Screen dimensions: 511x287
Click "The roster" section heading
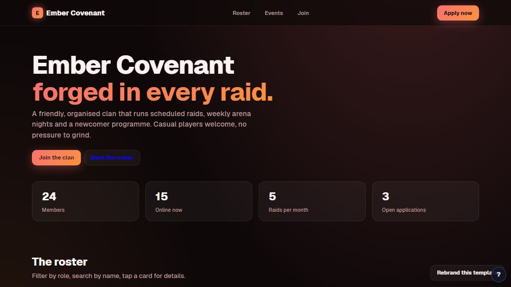(60, 262)
